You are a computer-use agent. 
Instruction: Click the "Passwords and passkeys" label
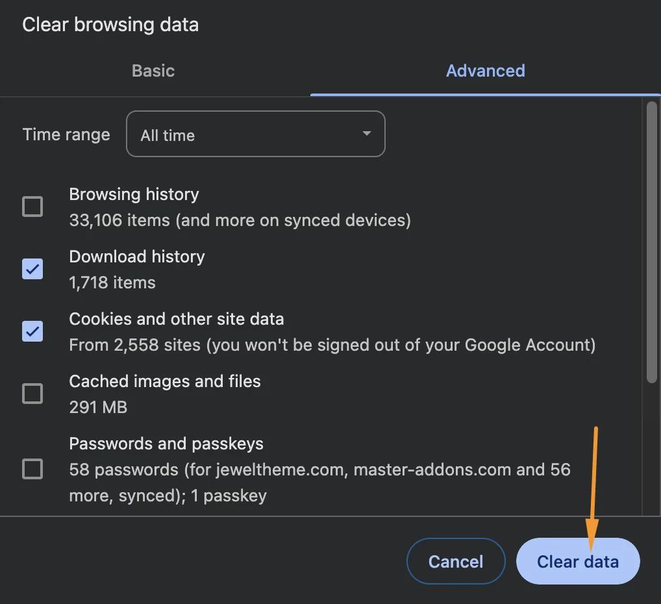tap(166, 444)
